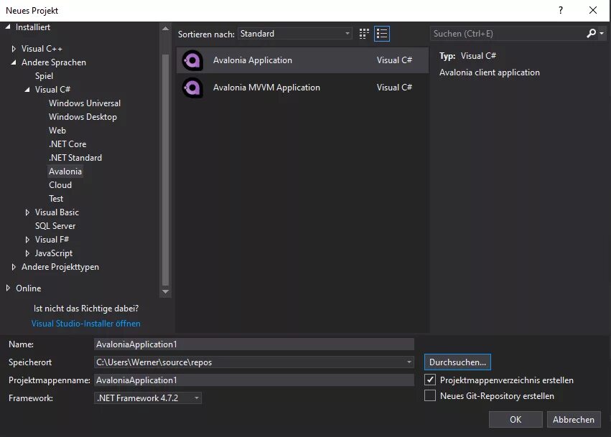
Task: Open the Sortieren nach Standard dropdown
Action: pos(295,34)
